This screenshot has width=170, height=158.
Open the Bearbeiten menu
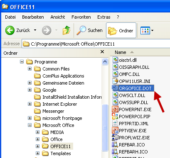pos(33,17)
